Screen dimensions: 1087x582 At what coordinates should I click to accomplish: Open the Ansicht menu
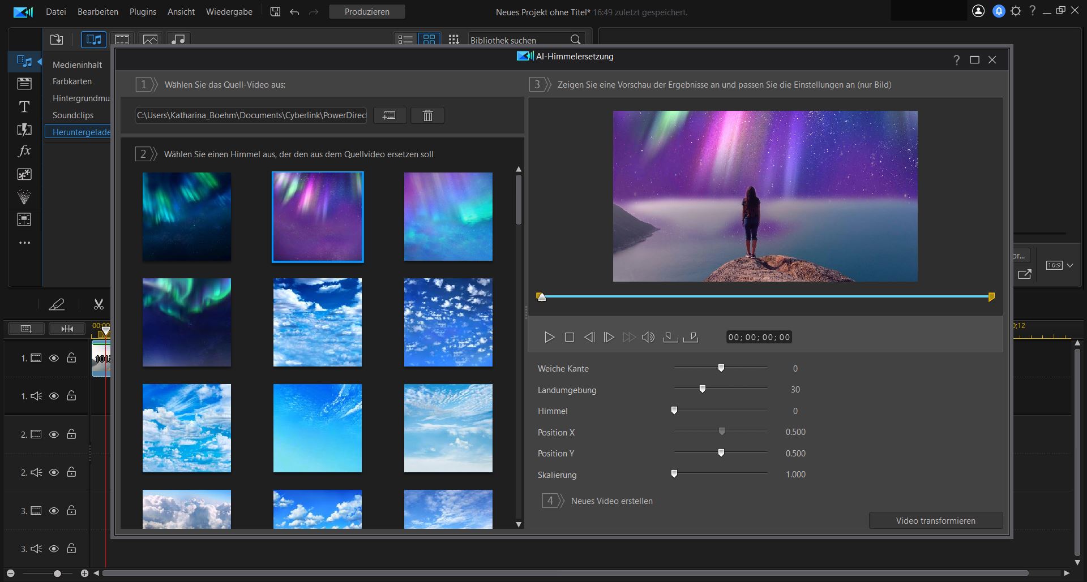point(181,11)
